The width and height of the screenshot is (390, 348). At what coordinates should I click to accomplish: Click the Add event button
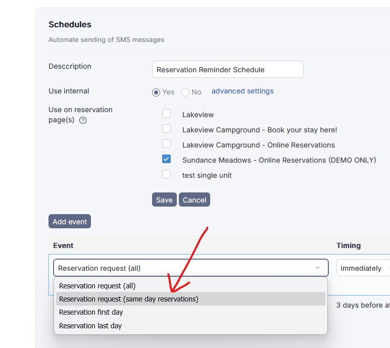coord(70,221)
